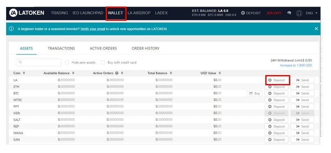Click Deposit for SAN coin
Image resolution: width=331 pixels, height=153 pixels.
point(276,140)
